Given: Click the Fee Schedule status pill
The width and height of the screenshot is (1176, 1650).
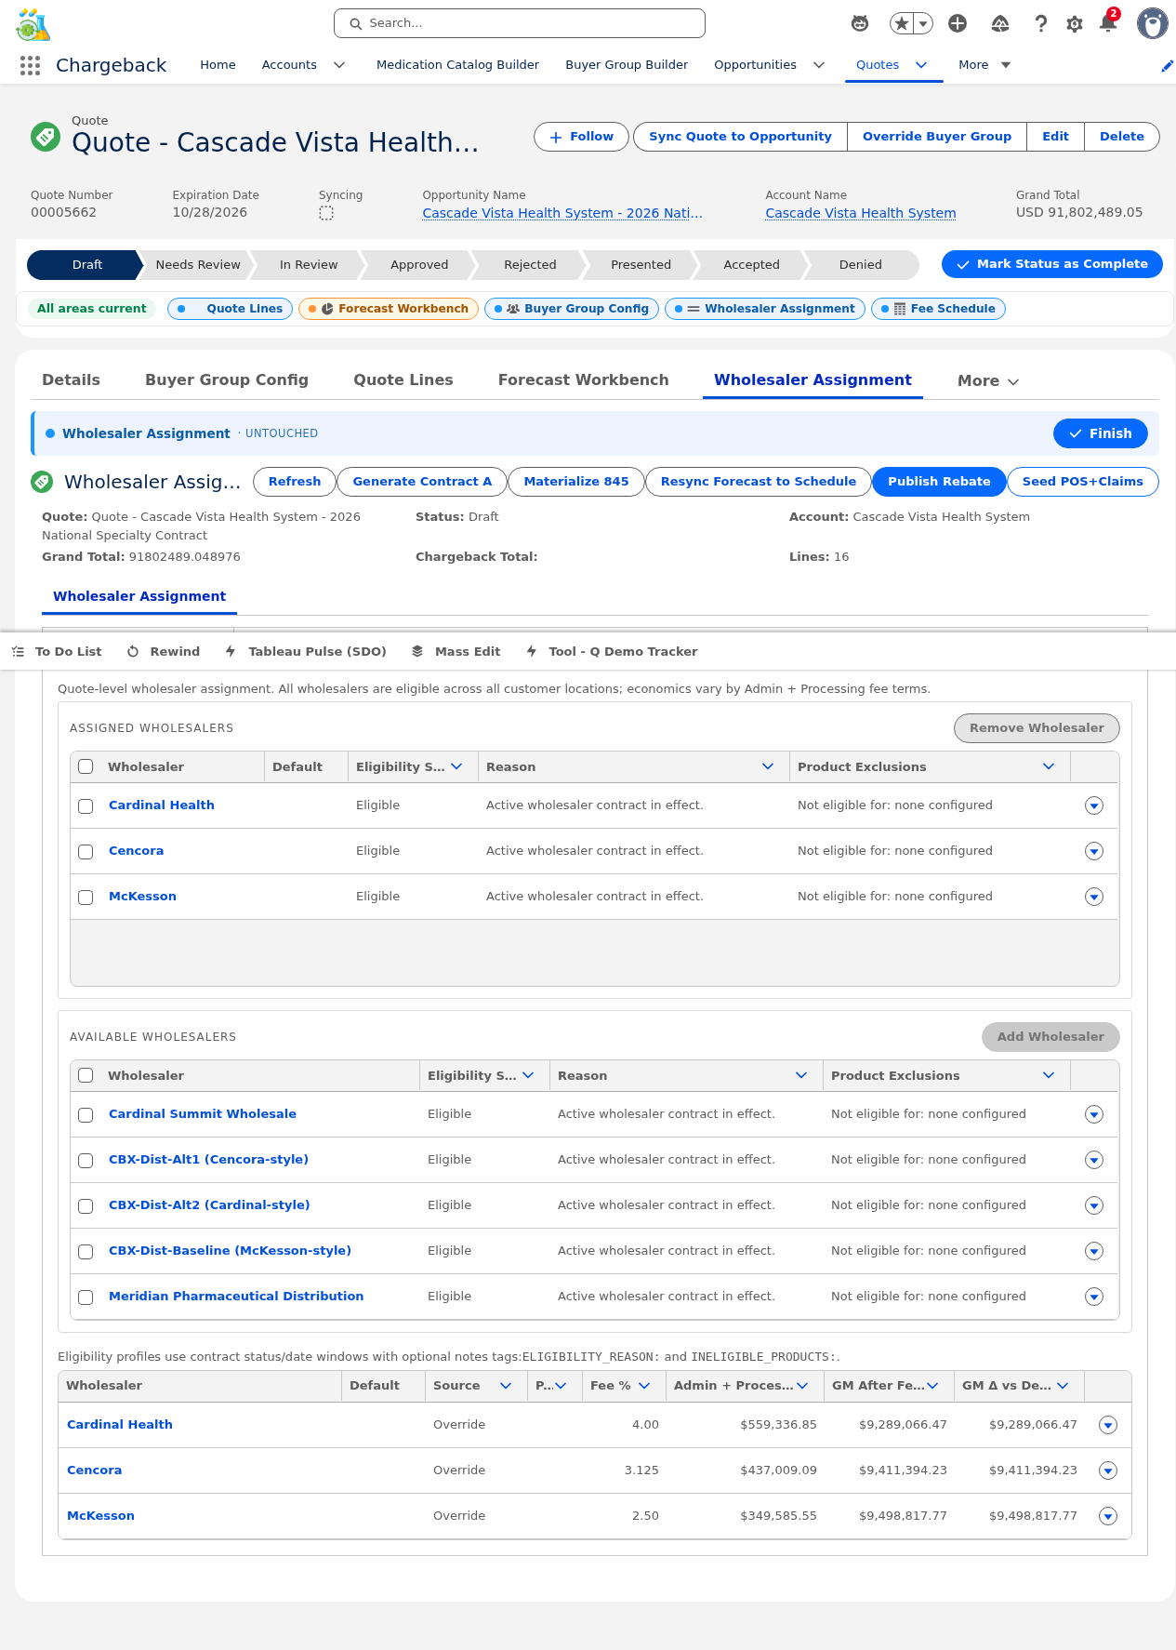Looking at the screenshot, I should pos(939,309).
